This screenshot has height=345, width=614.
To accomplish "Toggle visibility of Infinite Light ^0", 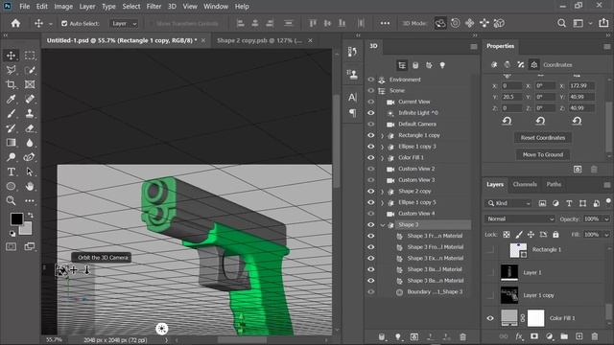I will coord(371,113).
